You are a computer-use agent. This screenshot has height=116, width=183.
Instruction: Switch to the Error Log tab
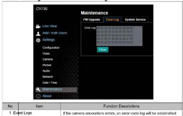(x=112, y=19)
